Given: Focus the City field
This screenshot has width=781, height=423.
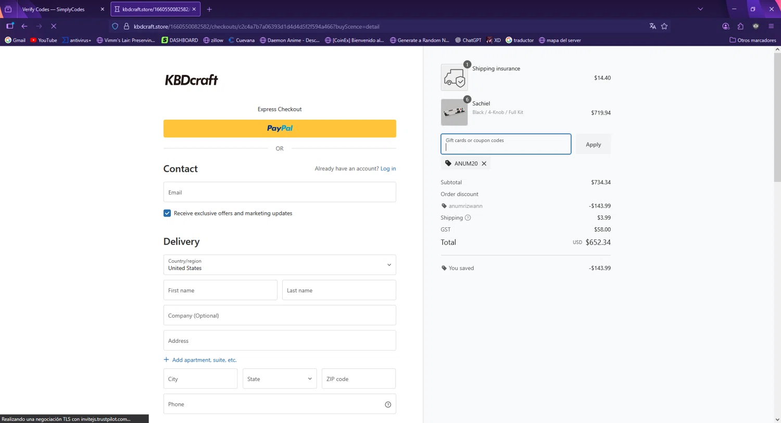Looking at the screenshot, I should (x=200, y=379).
